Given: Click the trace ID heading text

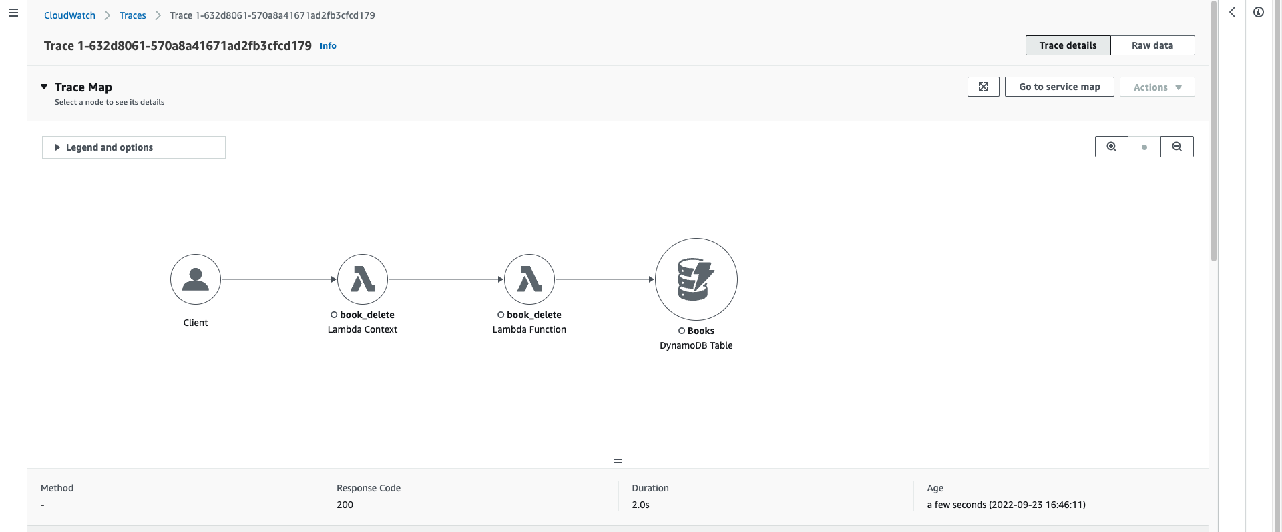Looking at the screenshot, I should pyautogui.click(x=178, y=46).
